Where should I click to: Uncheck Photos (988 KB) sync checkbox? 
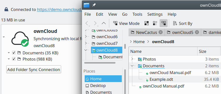click(x=14, y=59)
